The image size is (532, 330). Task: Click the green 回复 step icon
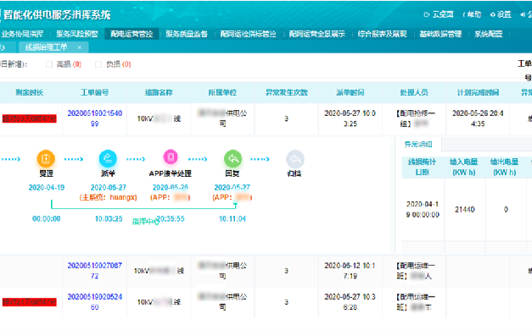[232, 158]
